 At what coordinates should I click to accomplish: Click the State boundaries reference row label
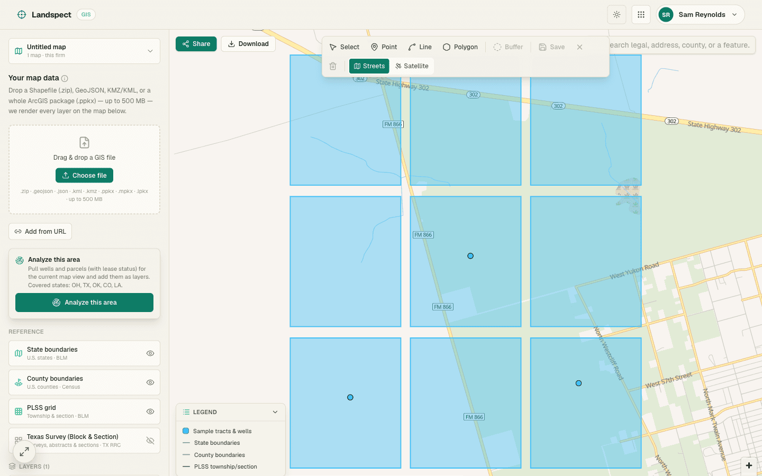point(52,350)
